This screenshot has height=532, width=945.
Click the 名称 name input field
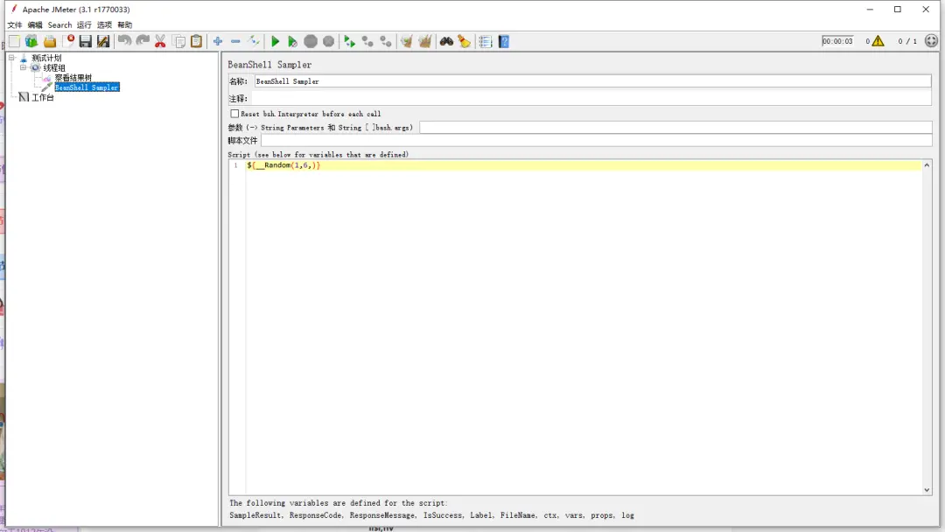point(592,81)
